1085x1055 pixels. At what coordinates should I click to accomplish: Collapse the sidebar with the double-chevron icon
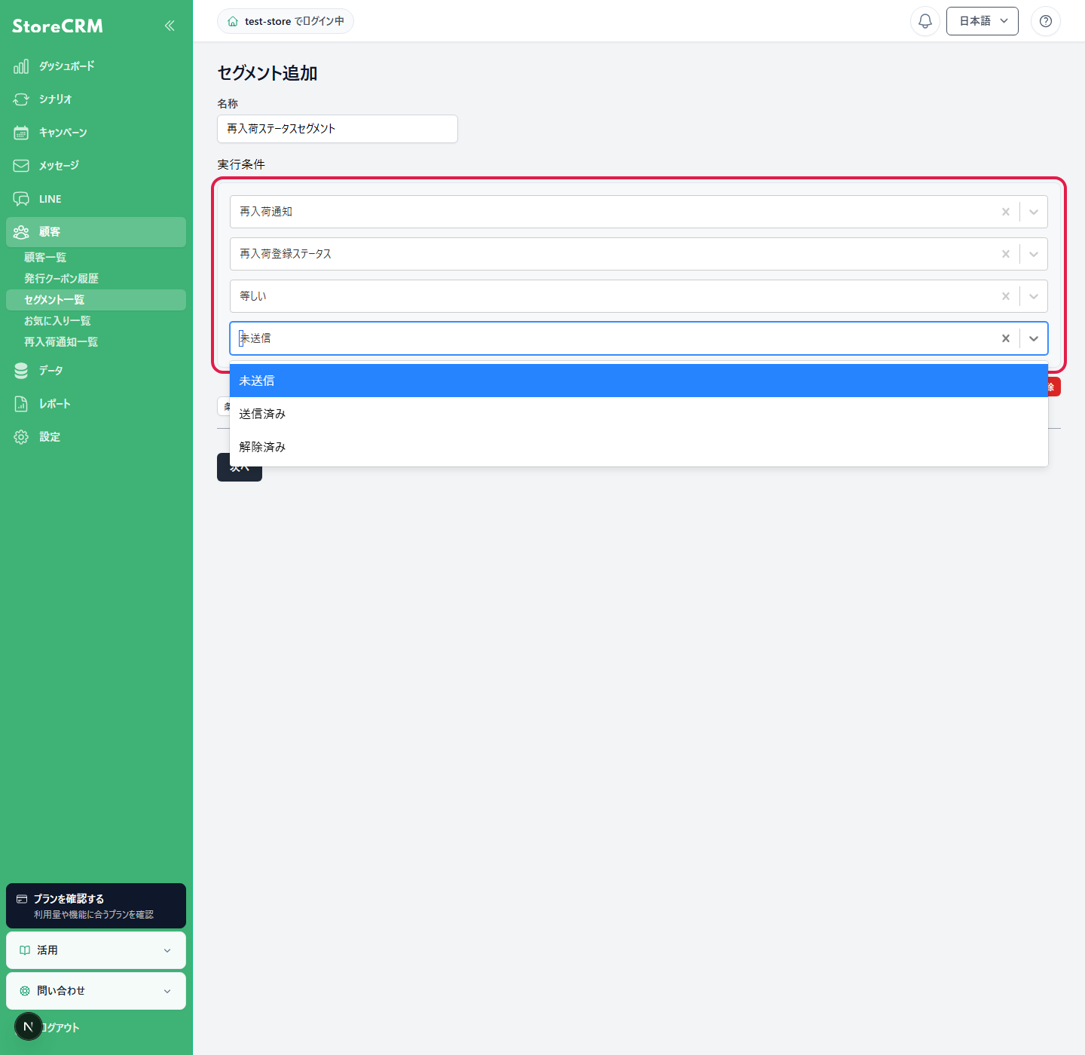tap(170, 26)
